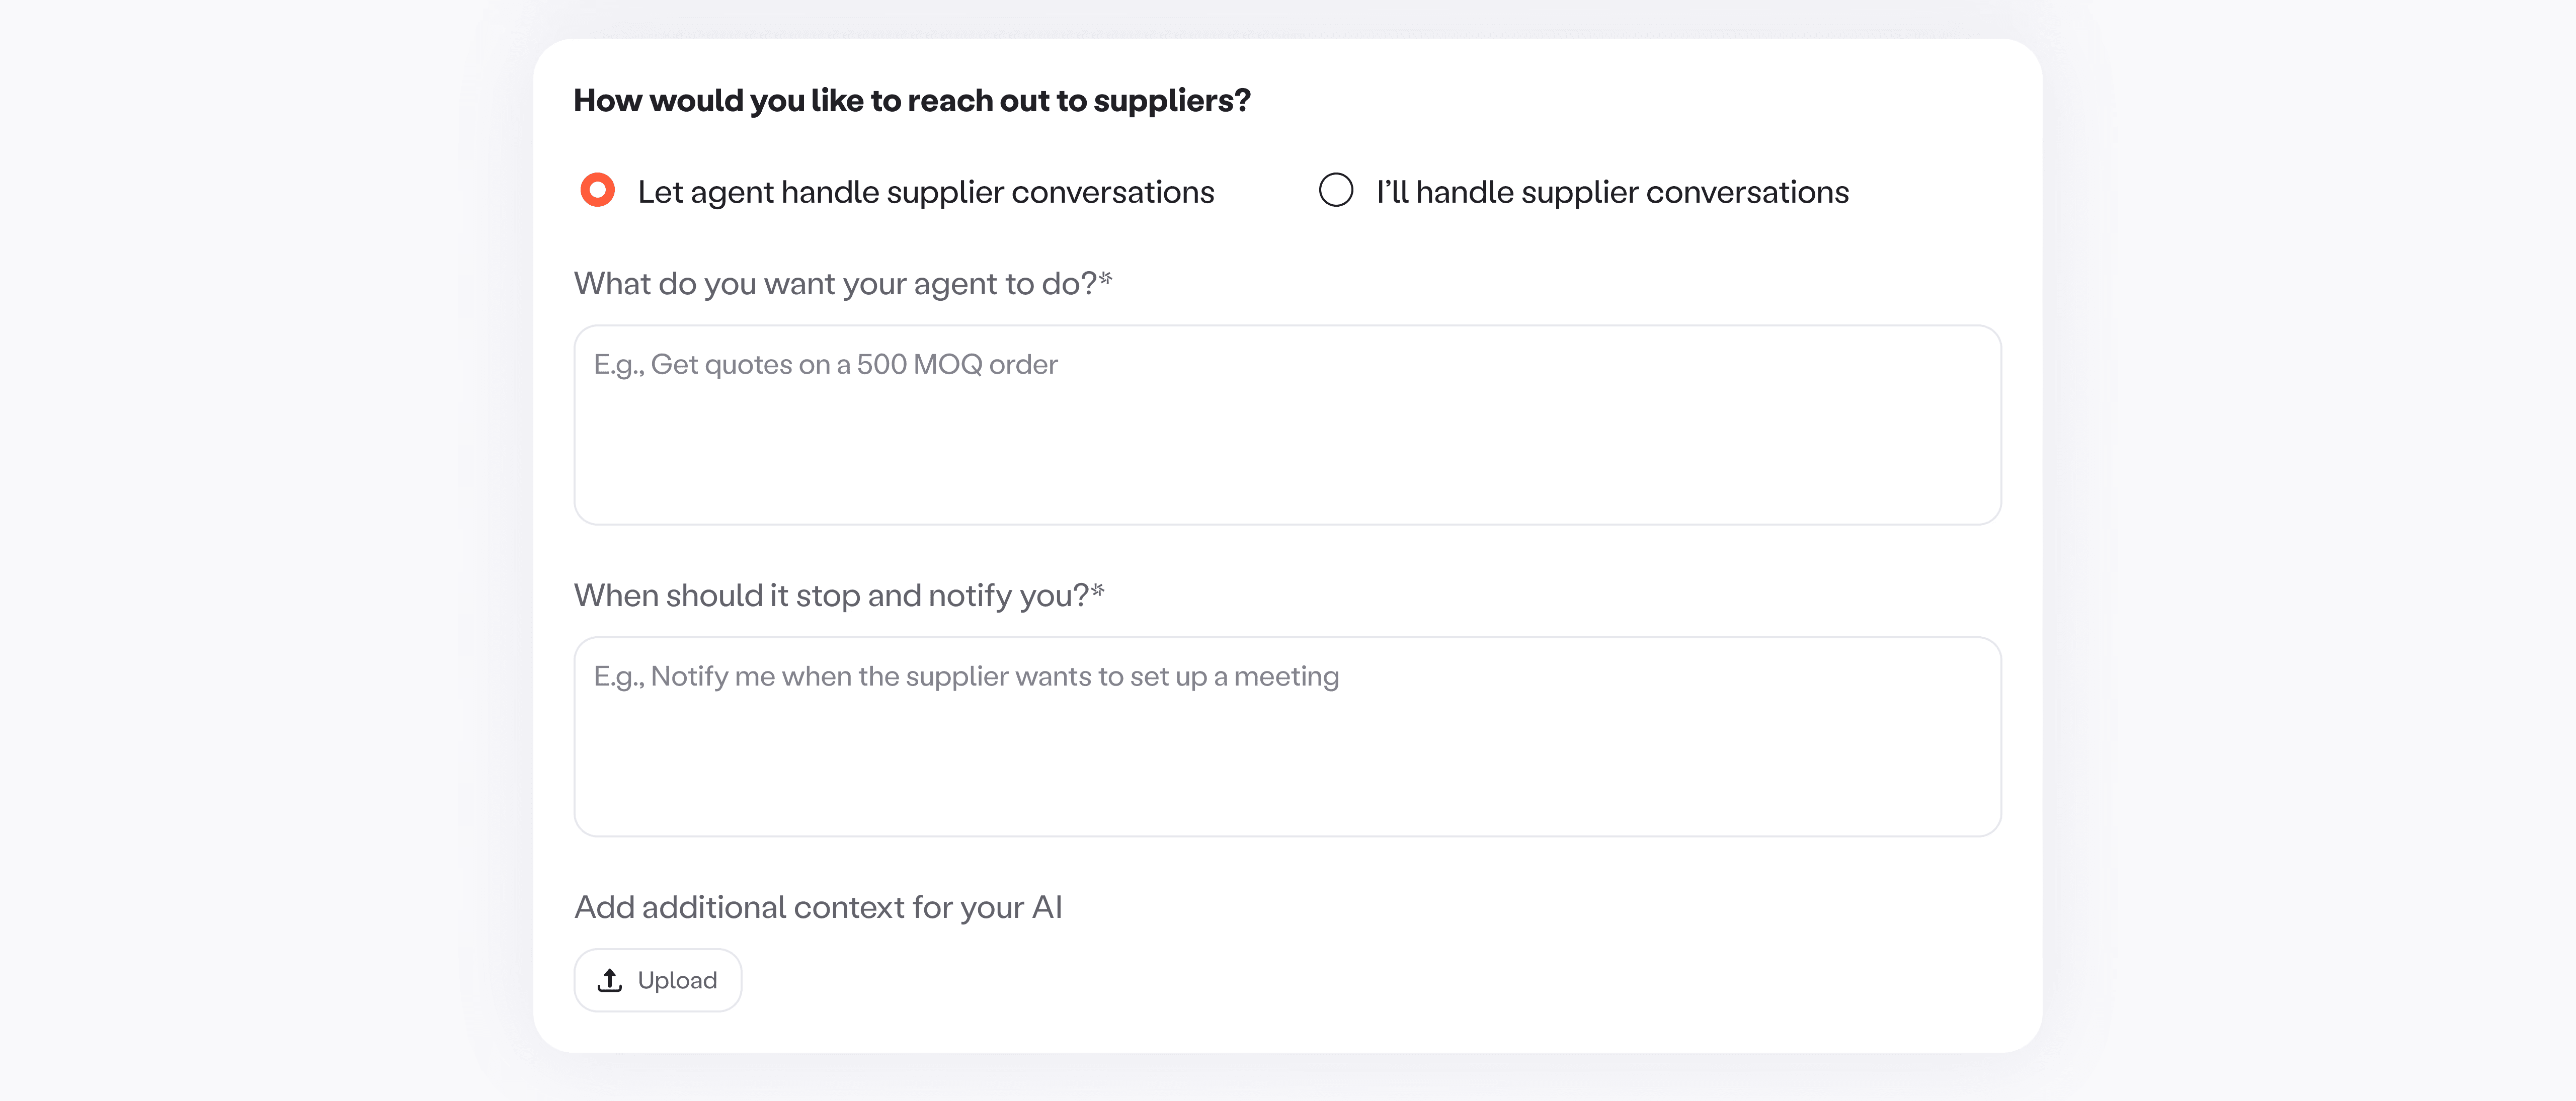Screen dimensions: 2576x1101
Task: Click the 'Add additional context for your AI' label
Action: (818, 907)
